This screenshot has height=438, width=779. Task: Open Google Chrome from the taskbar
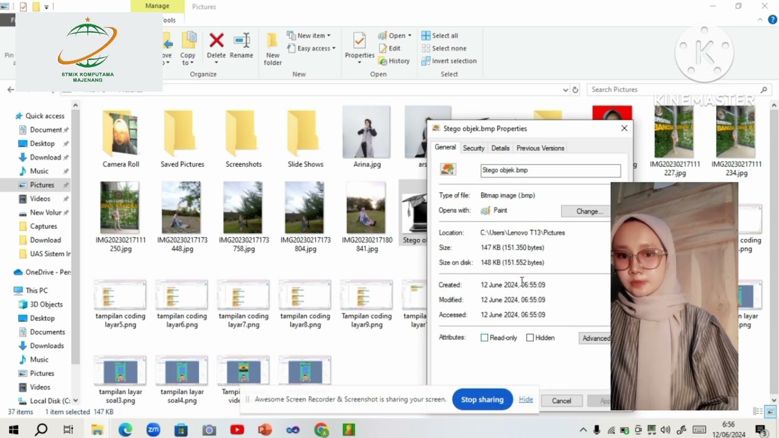321,429
